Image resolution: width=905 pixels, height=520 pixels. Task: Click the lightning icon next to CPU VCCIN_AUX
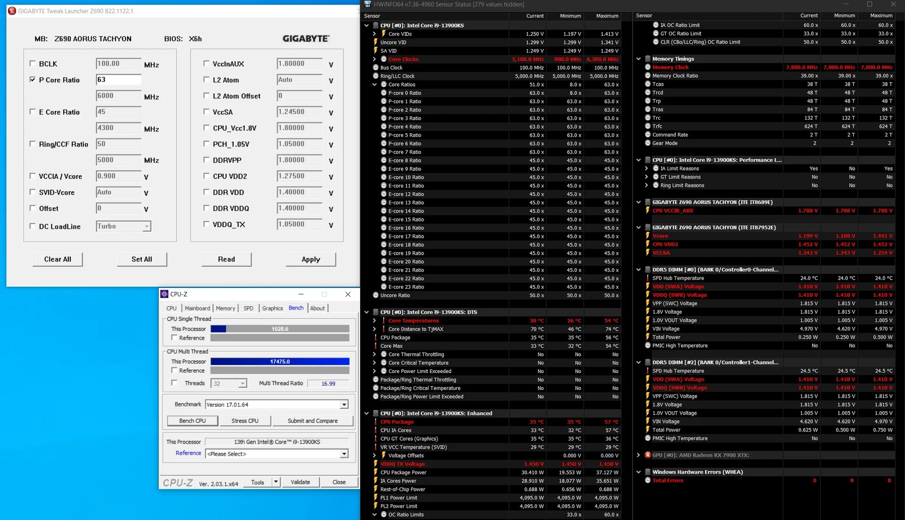click(648, 211)
